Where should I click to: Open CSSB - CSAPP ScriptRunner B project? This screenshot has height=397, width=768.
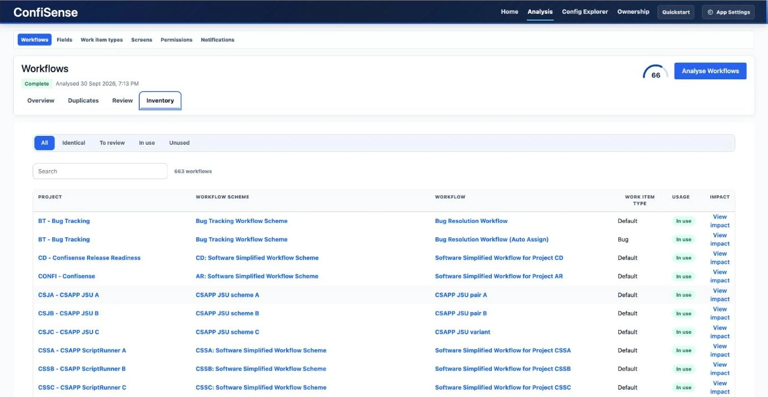tap(82, 369)
